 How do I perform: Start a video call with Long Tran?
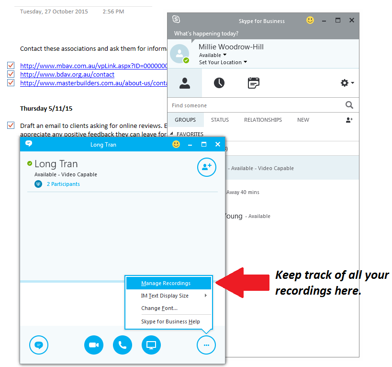(x=94, y=345)
